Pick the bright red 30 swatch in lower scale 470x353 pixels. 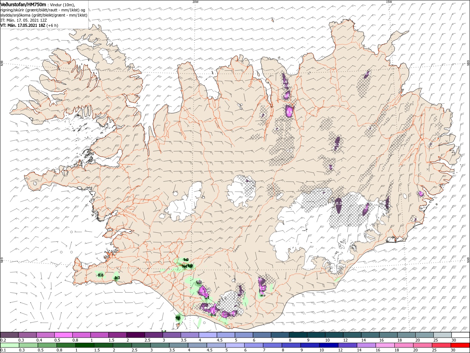[x=460, y=345]
